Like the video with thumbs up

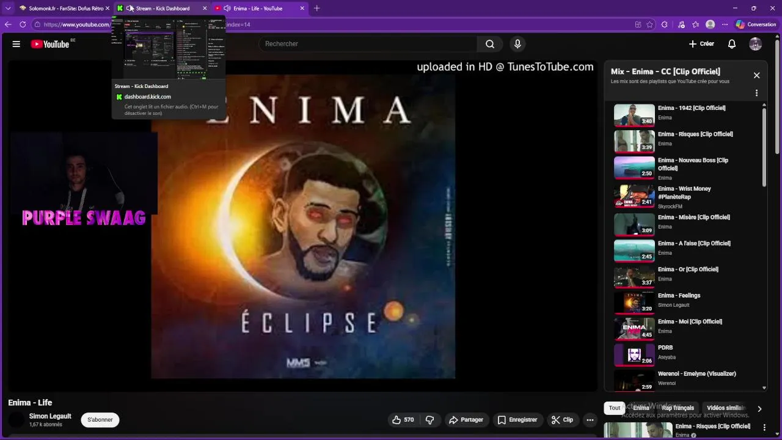click(x=403, y=420)
